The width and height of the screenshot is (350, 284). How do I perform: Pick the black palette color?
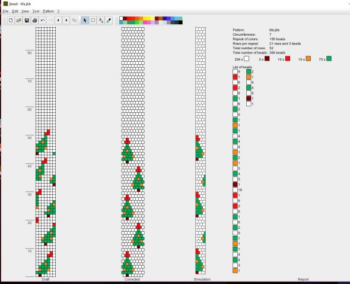(x=180, y=23)
